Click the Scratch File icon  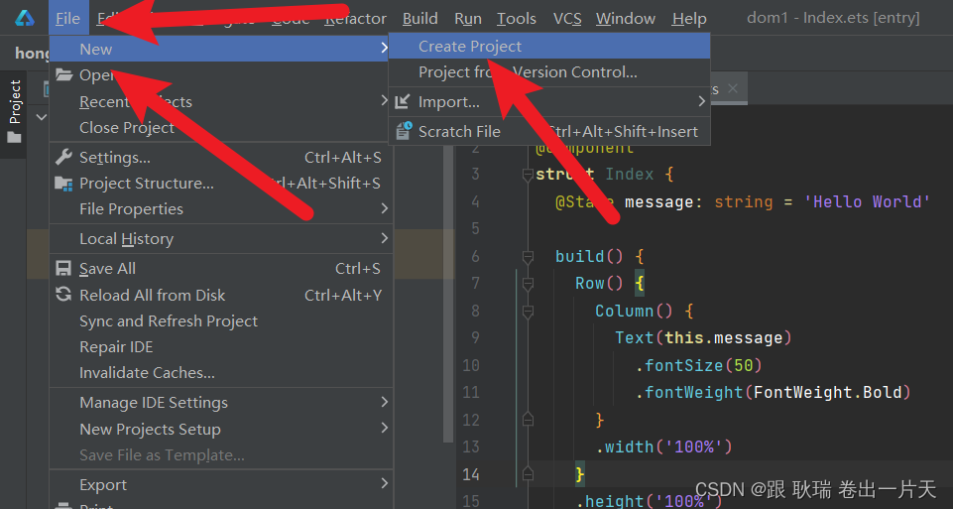[404, 130]
